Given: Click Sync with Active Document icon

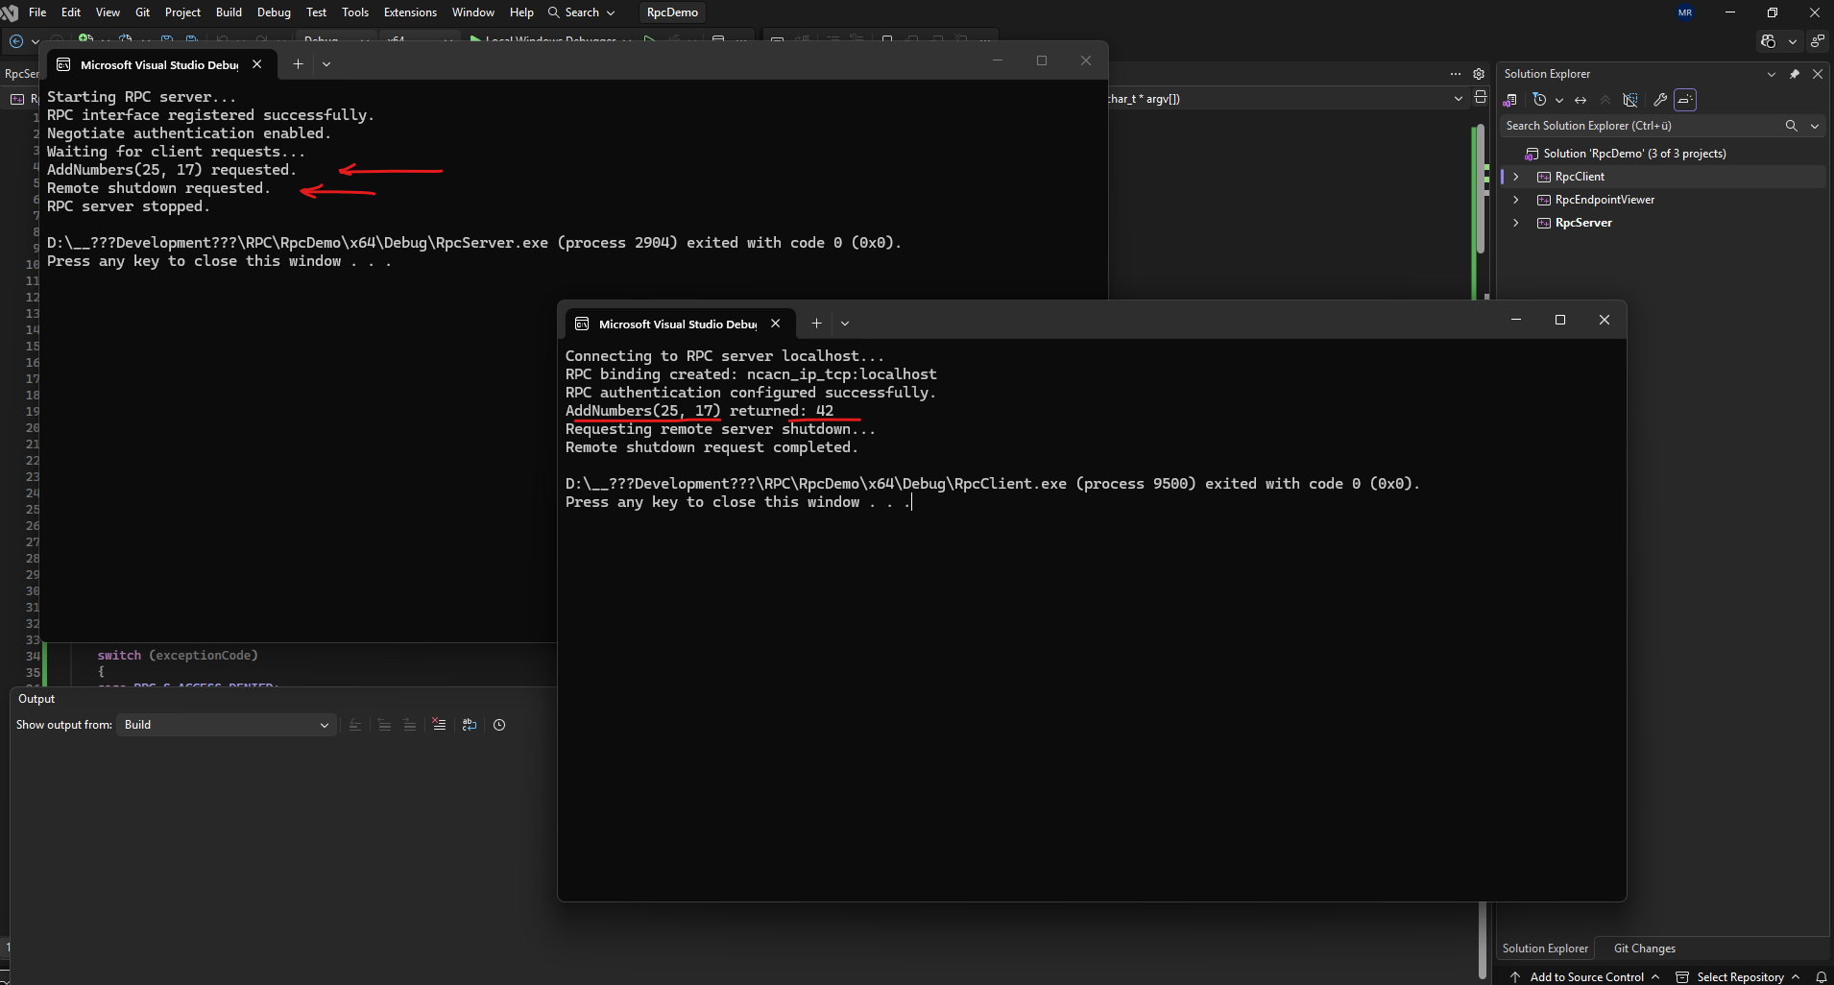Looking at the screenshot, I should [1581, 100].
